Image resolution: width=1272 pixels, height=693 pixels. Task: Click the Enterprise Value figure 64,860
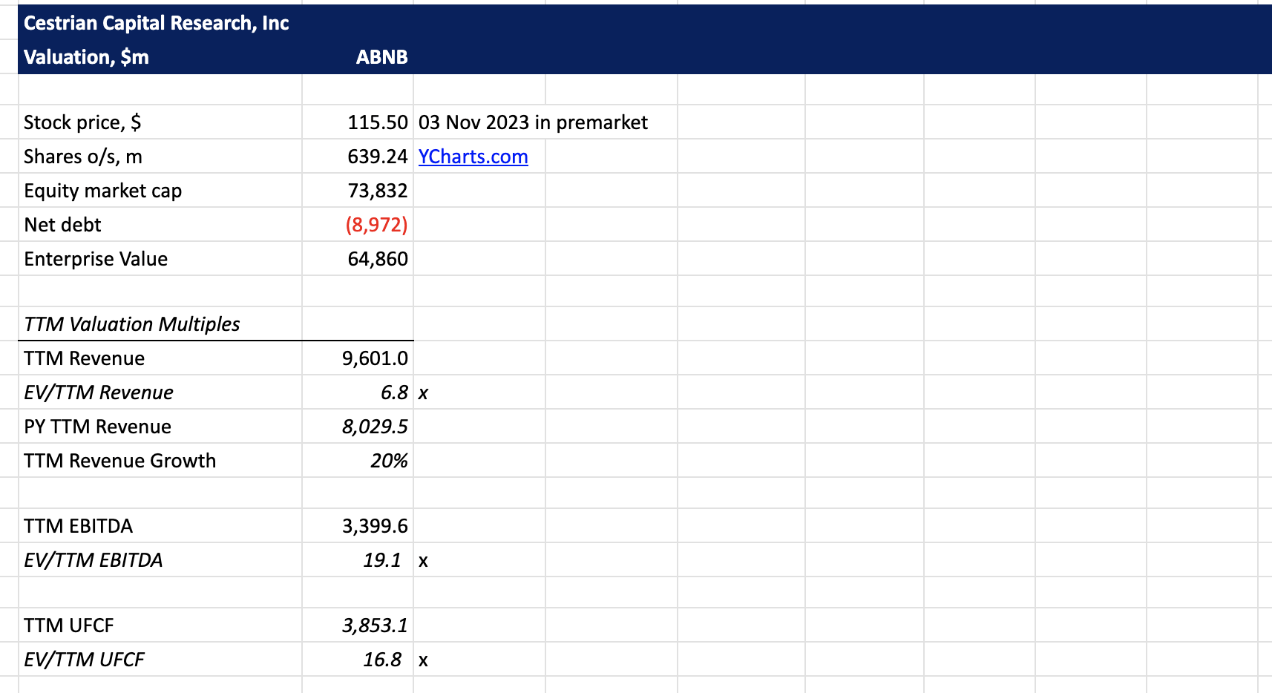point(377,259)
